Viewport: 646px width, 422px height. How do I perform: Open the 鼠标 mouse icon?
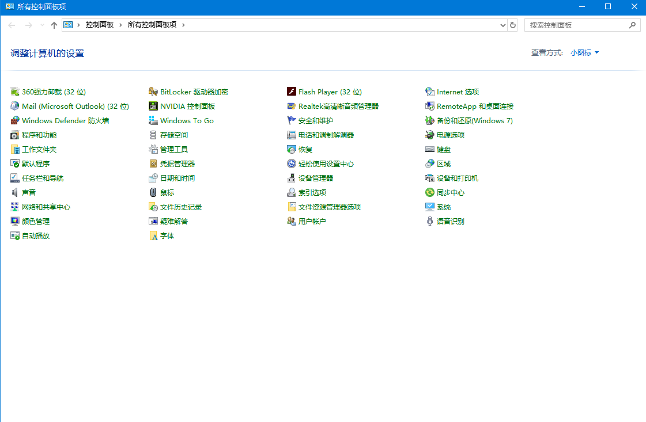(x=153, y=192)
